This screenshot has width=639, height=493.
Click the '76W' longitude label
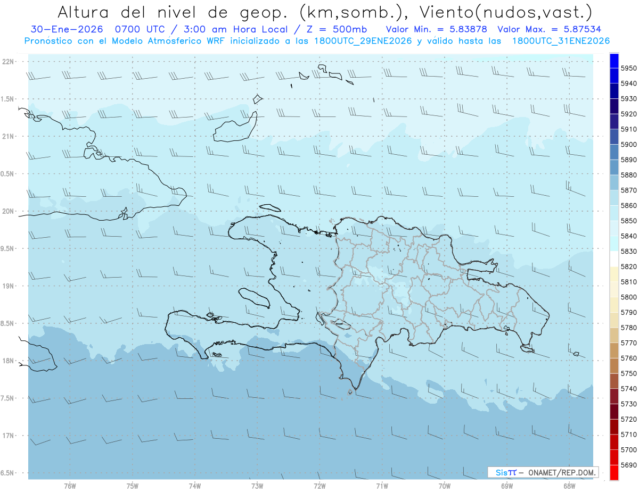[70, 486]
